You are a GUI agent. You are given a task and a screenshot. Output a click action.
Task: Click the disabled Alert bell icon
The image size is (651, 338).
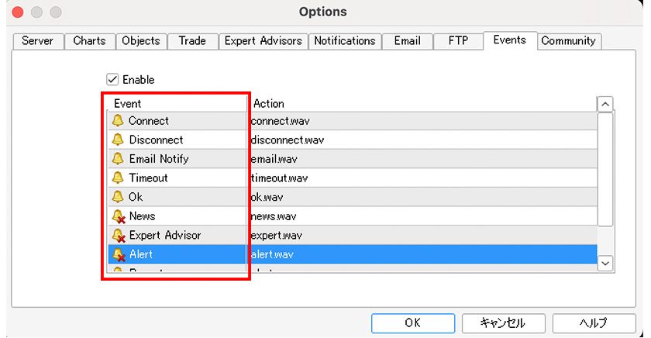[119, 254]
